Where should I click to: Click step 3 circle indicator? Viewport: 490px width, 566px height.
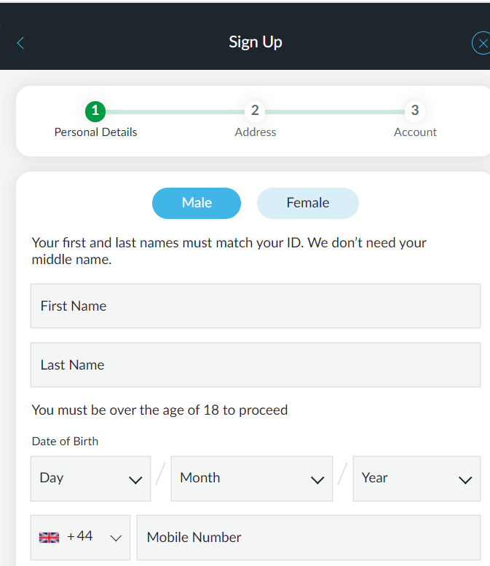point(415,111)
